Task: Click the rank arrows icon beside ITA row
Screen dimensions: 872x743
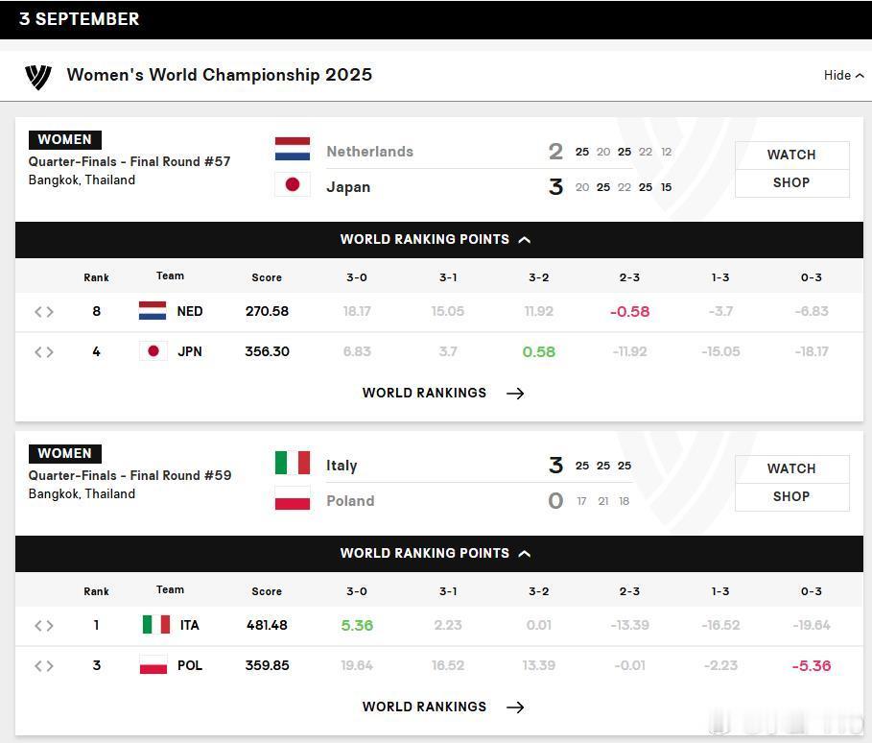Action: pyautogui.click(x=44, y=626)
